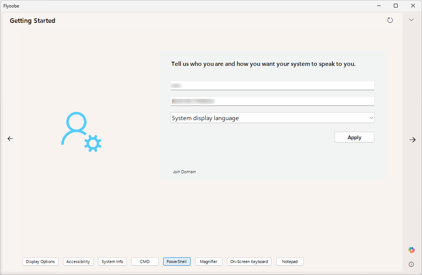
Task: Focus the first name input field
Action: click(272, 86)
